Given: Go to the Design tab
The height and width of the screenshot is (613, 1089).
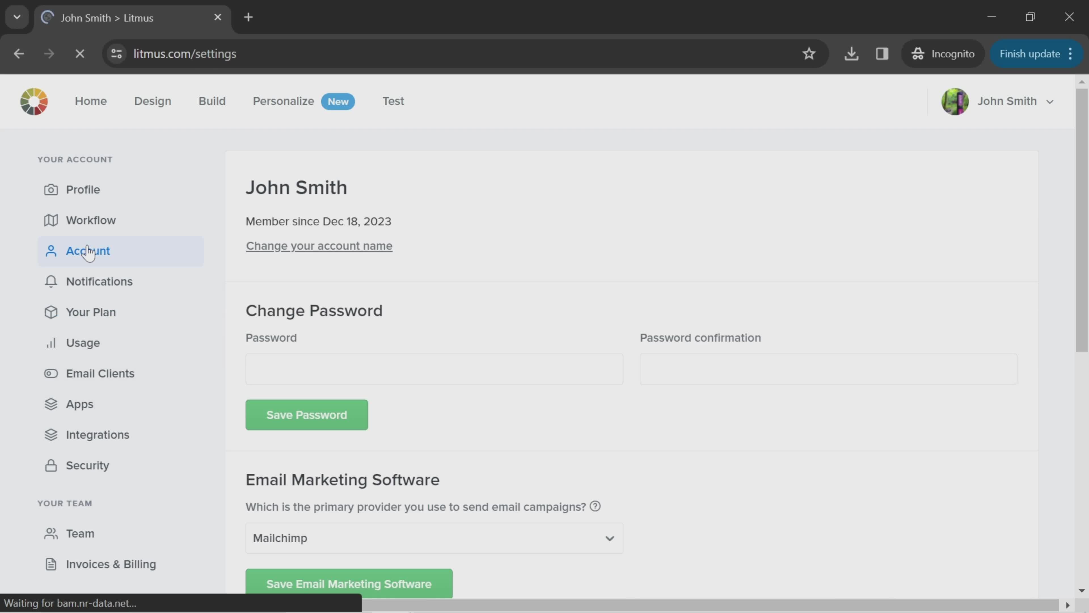Looking at the screenshot, I should (x=153, y=101).
